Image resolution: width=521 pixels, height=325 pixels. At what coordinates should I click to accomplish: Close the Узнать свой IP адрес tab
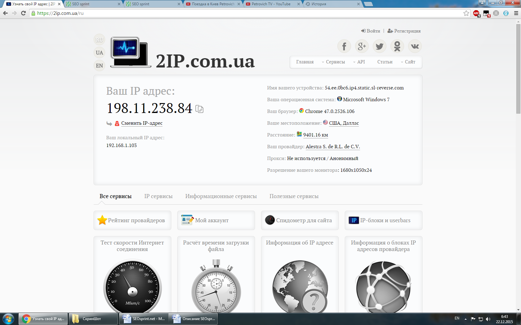tap(59, 4)
